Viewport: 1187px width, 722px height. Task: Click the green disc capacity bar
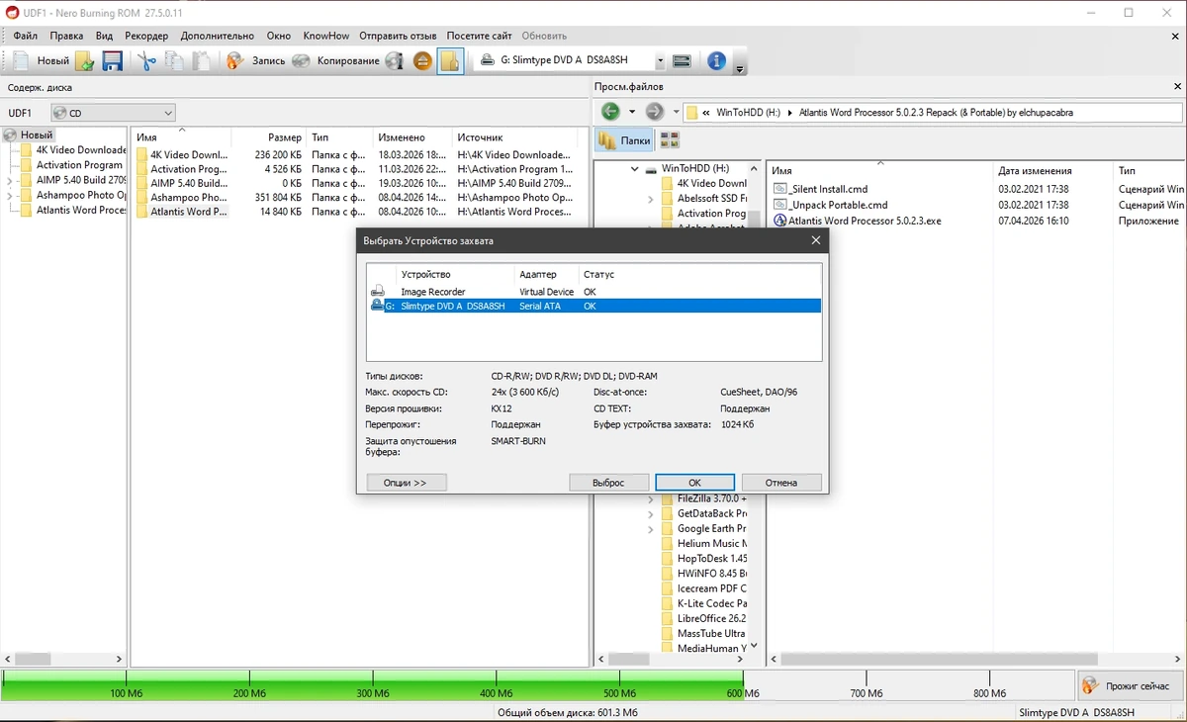[373, 679]
